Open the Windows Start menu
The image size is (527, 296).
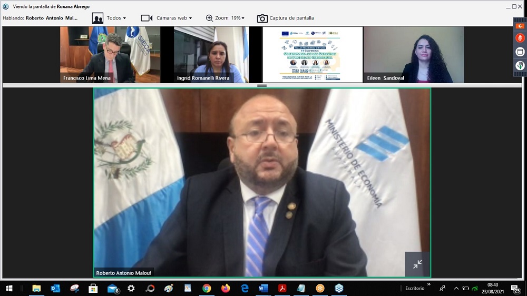[9, 288]
